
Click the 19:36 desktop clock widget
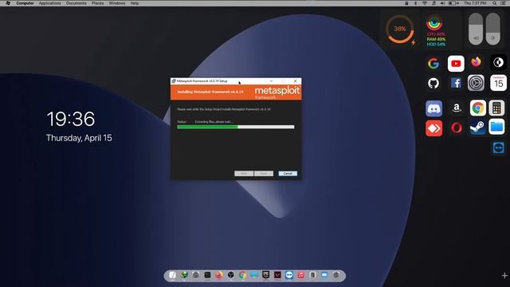tap(71, 119)
